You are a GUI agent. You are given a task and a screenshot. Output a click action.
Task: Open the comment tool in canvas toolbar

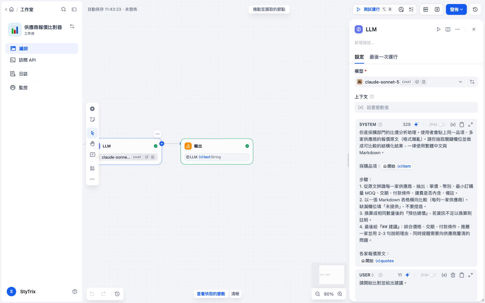pos(92,155)
